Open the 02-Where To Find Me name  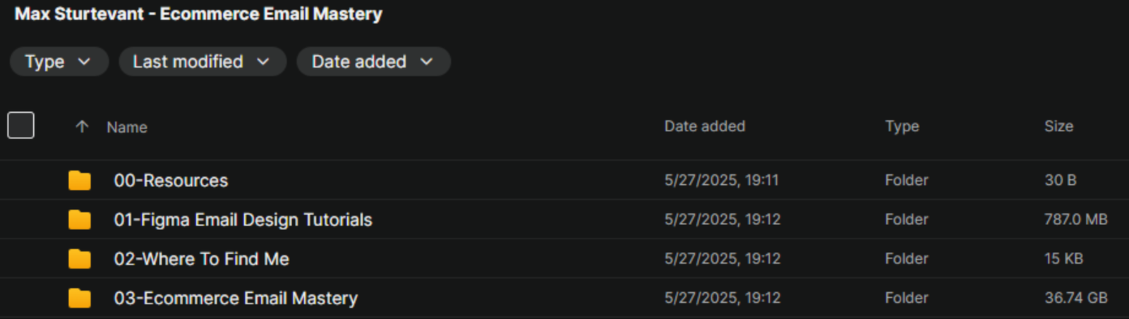tap(201, 259)
